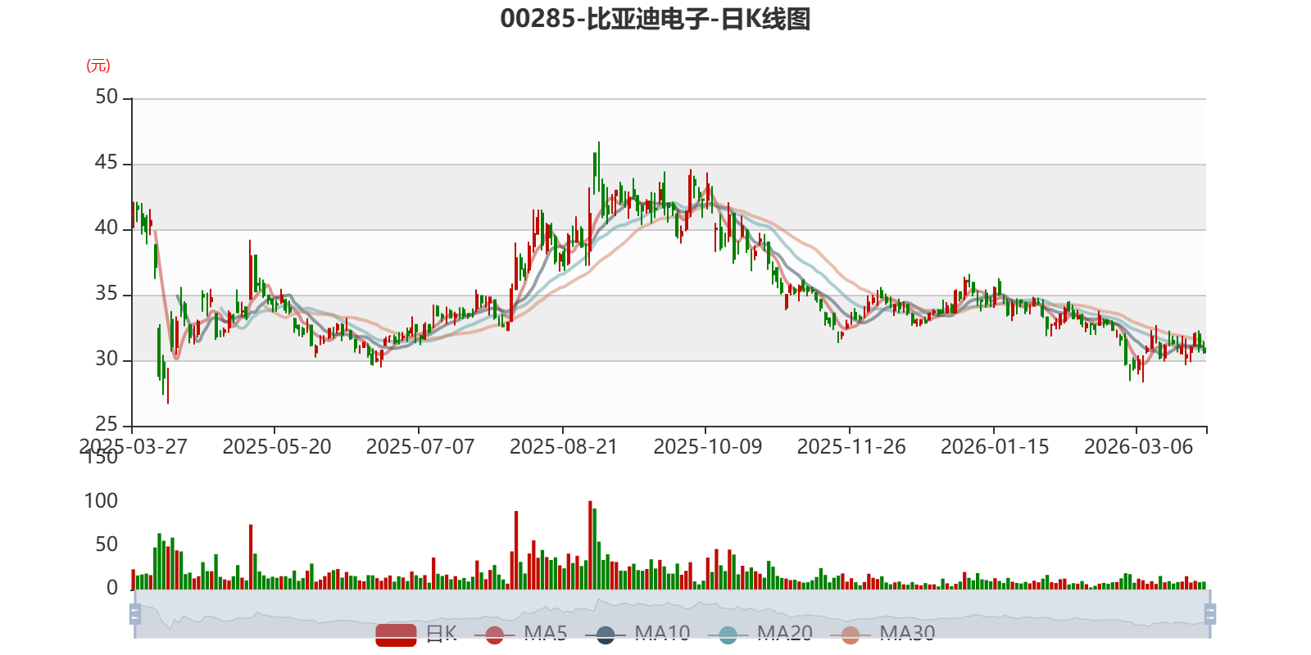Grab the right data zoom slider handle
This screenshot has width=1311, height=655.
pyautogui.click(x=1209, y=613)
